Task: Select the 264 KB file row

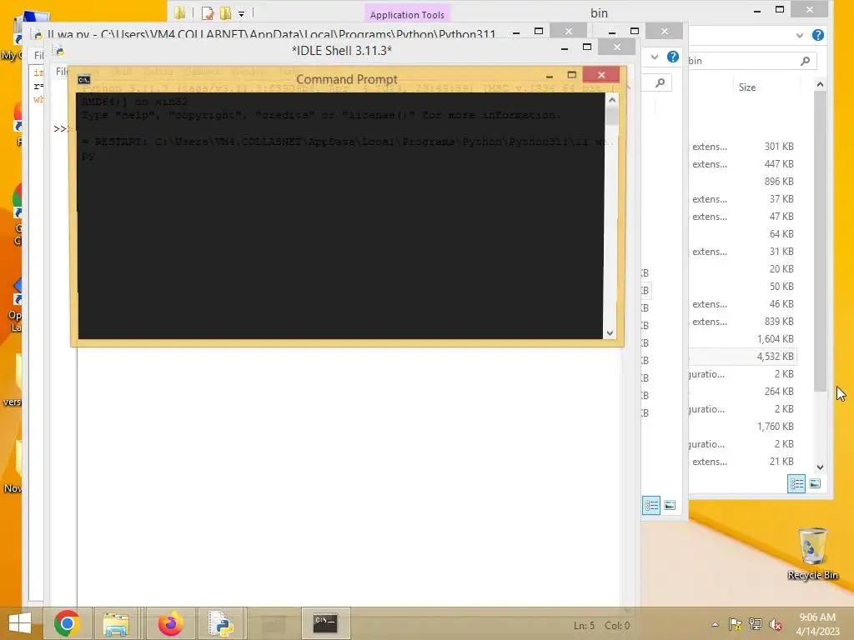Action: tap(741, 392)
